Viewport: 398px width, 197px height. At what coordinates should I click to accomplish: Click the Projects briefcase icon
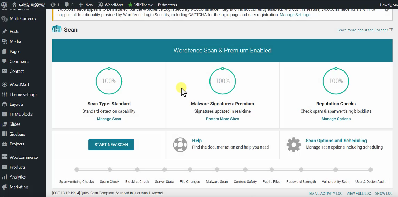(x=4, y=144)
